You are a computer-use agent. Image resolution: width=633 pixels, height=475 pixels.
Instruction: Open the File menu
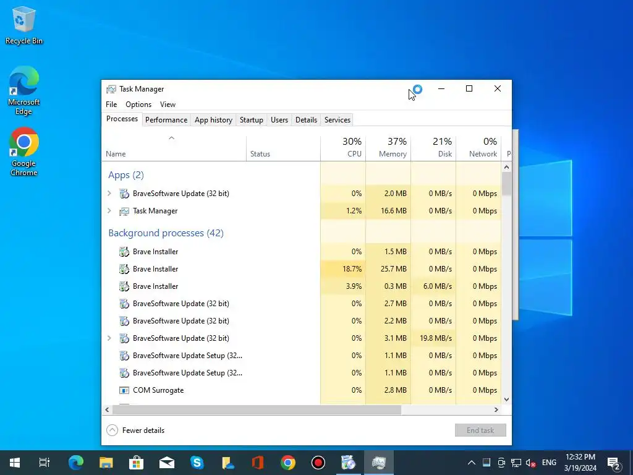click(x=111, y=104)
